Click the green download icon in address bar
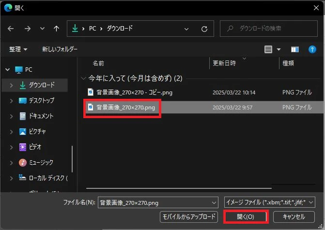 [x=75, y=28]
